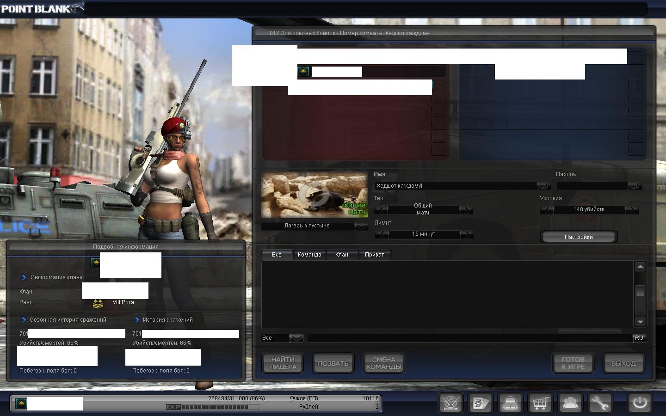Confirm room name with enter icon
The image size is (666, 416).
click(x=544, y=186)
